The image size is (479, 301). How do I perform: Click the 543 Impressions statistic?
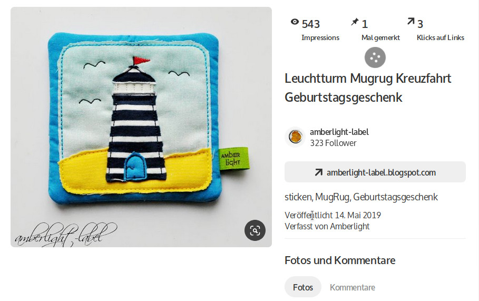(315, 30)
